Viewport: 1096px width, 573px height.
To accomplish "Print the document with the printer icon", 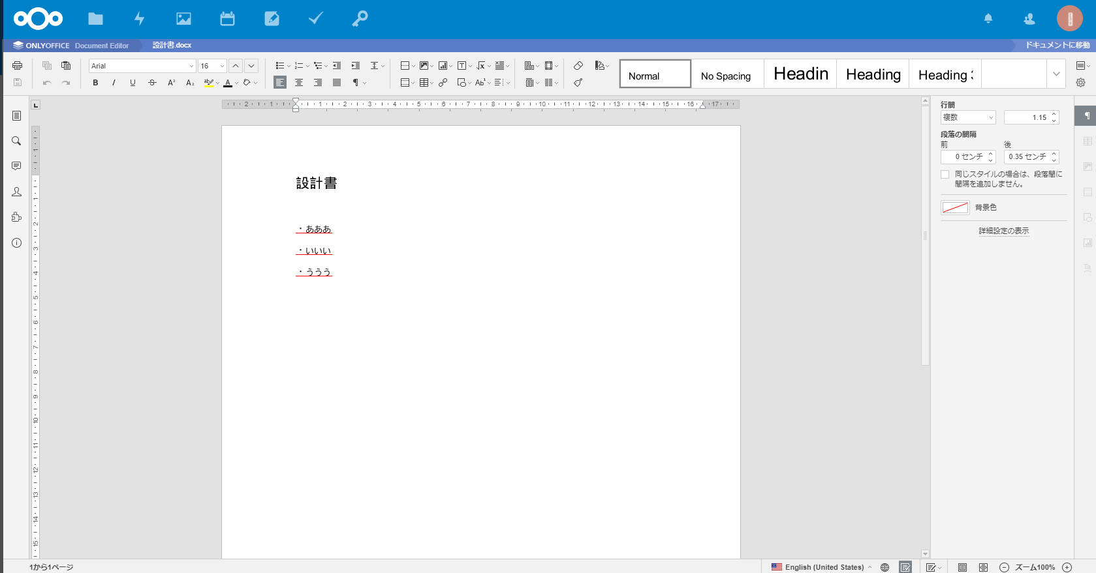I will coord(18,66).
